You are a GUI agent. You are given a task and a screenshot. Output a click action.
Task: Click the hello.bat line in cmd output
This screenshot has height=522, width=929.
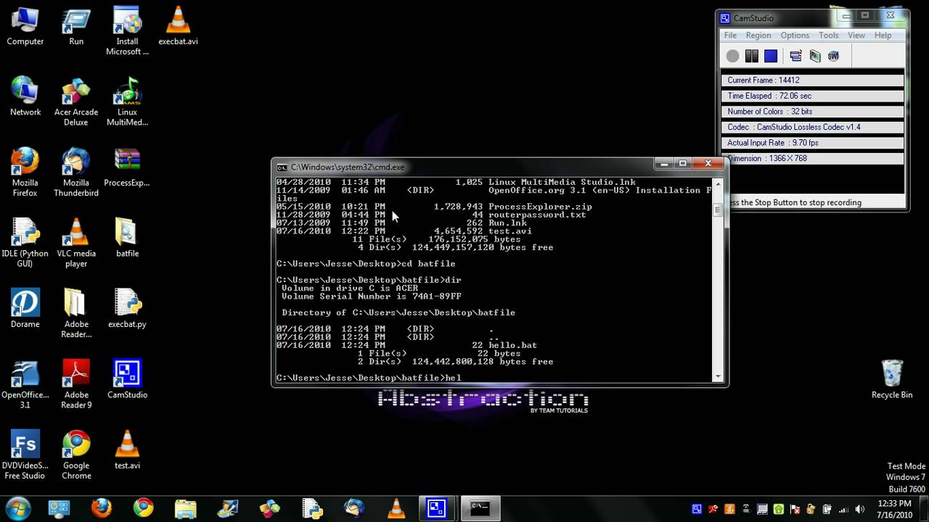[x=406, y=345]
